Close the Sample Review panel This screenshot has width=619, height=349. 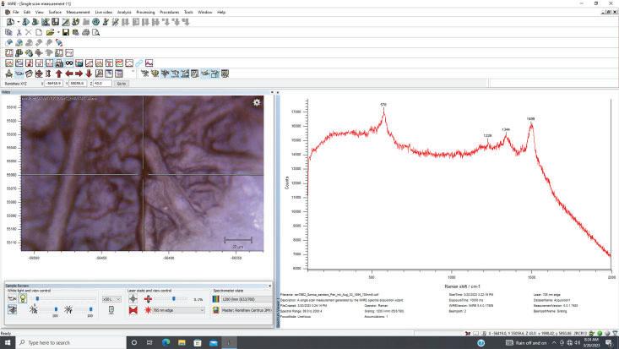(x=270, y=286)
